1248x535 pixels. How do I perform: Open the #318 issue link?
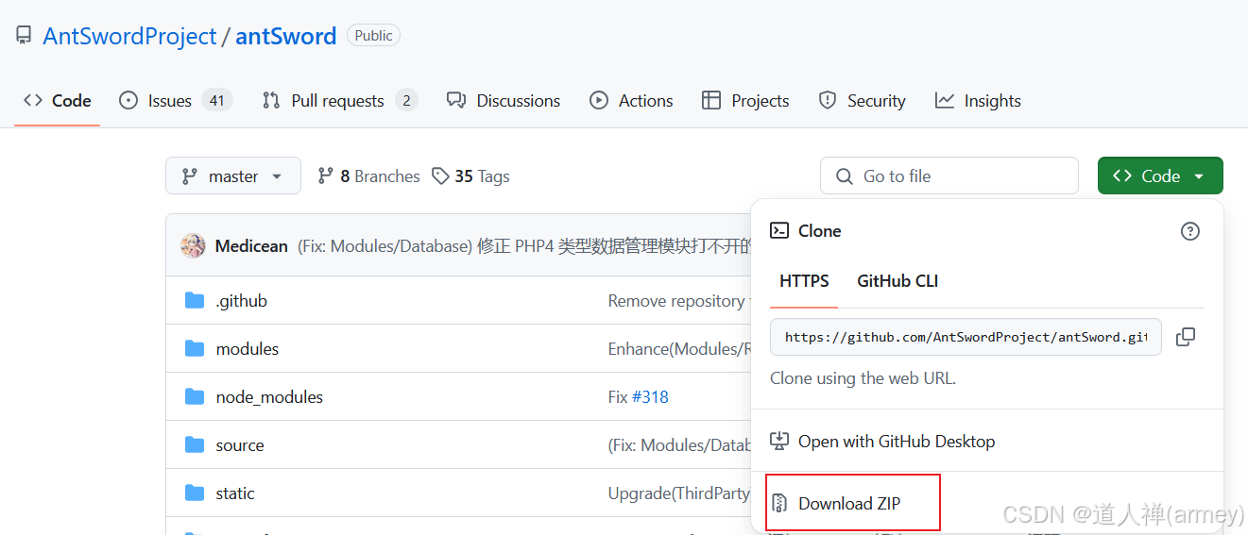click(x=650, y=397)
